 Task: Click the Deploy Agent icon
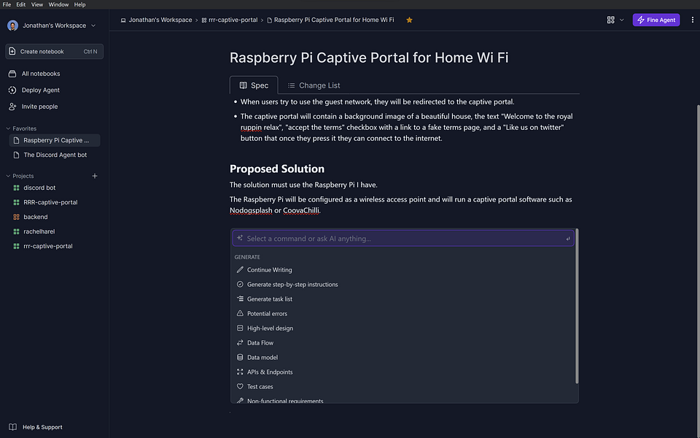[x=12, y=91]
